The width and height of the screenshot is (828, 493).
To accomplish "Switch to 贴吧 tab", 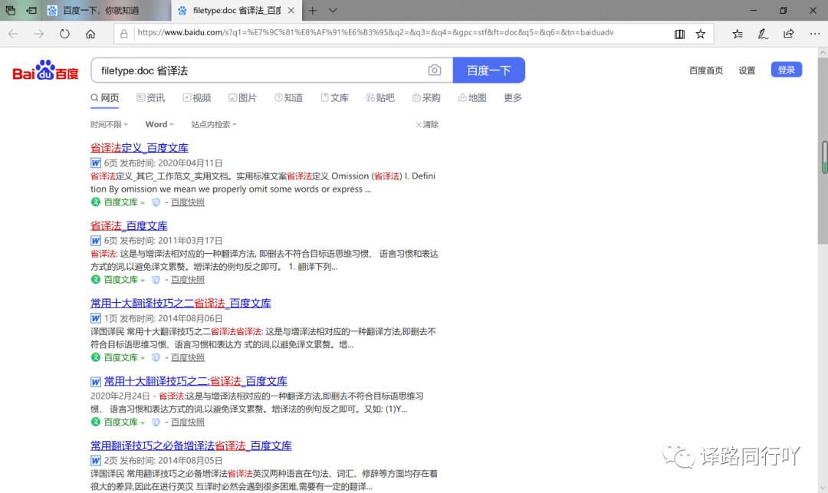I will point(380,97).
